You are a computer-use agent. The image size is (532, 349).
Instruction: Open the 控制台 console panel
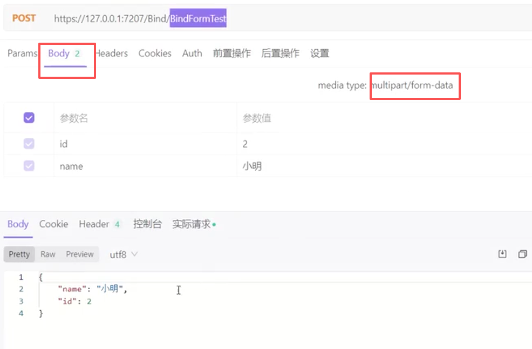point(147,224)
